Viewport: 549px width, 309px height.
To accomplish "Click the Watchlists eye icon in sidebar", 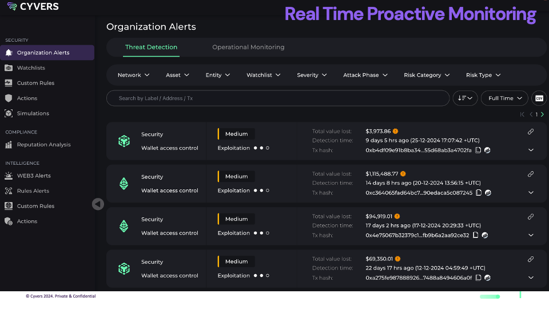I will tap(9, 68).
